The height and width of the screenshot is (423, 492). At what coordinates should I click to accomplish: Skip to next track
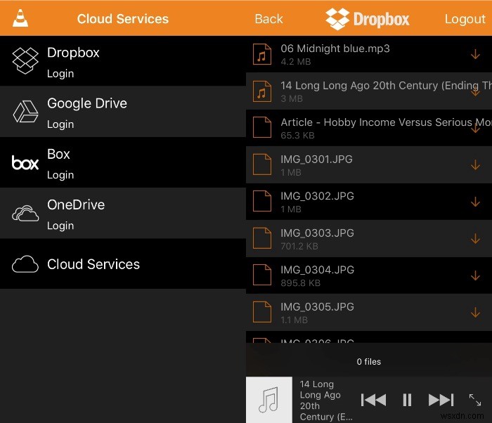pyautogui.click(x=441, y=400)
